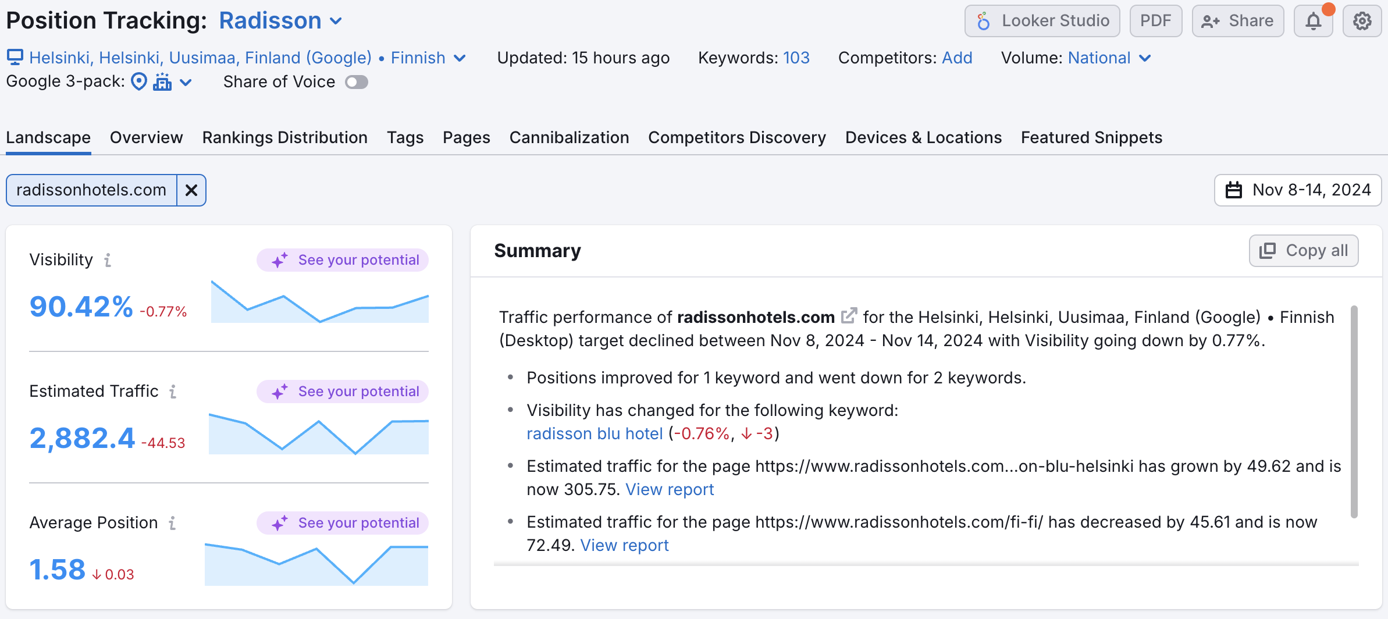Click the radissonhotels.com filter chip
The width and height of the screenshot is (1388, 619).
91,190
